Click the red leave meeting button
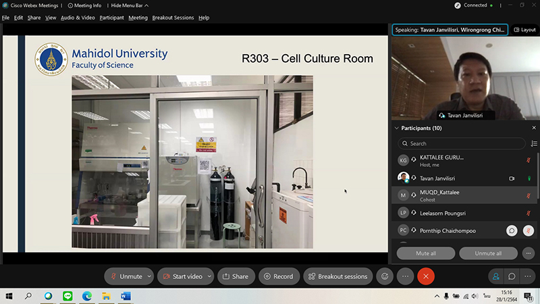 coord(425,276)
